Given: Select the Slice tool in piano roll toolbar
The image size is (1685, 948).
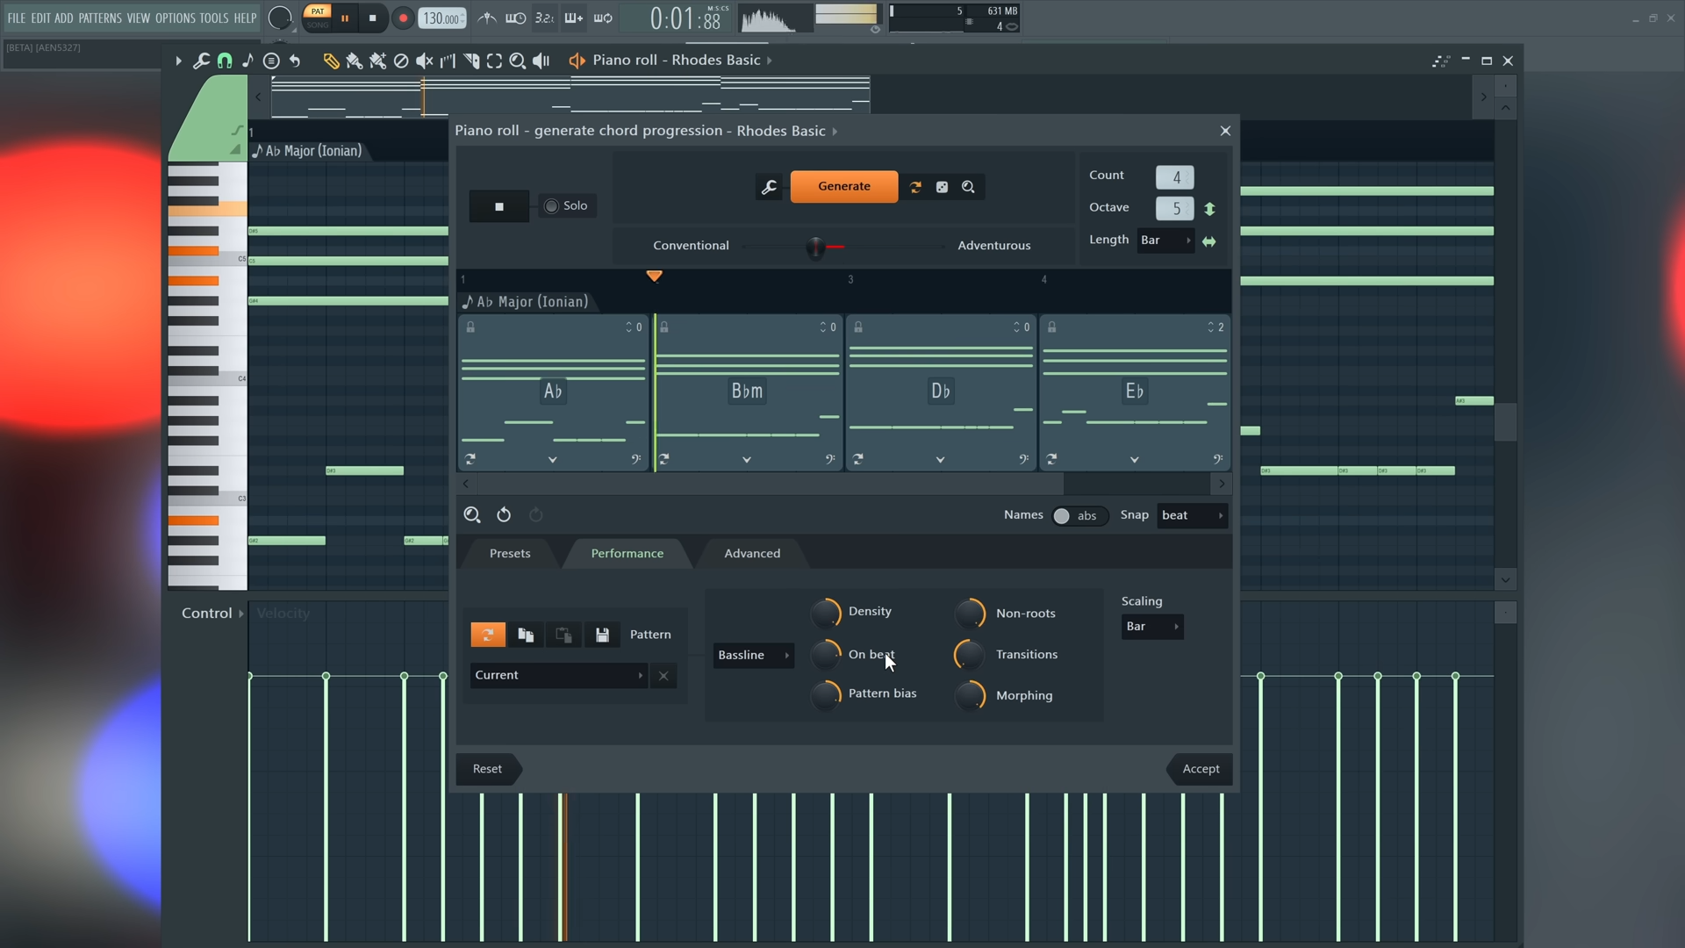Looking at the screenshot, I should (x=471, y=61).
